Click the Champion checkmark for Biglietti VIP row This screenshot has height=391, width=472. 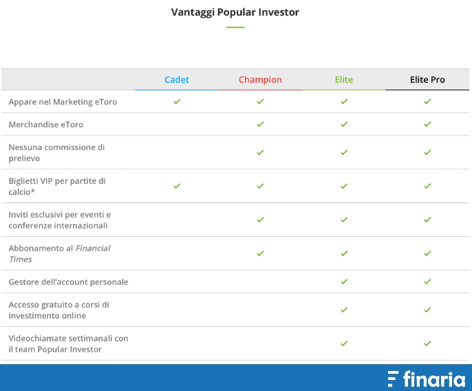(x=260, y=186)
